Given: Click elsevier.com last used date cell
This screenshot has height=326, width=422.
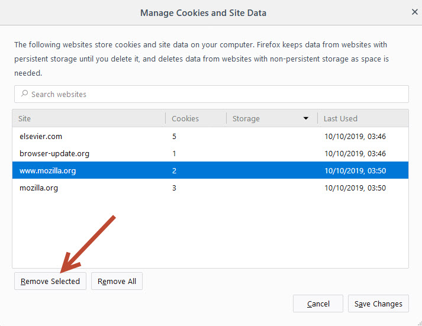Looking at the screenshot, I should (355, 136).
